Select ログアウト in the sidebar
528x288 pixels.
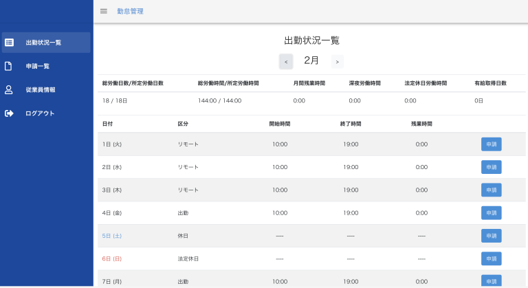(40, 113)
